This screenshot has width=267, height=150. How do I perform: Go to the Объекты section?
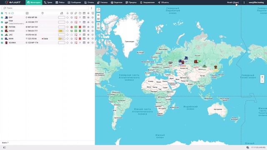163,2
